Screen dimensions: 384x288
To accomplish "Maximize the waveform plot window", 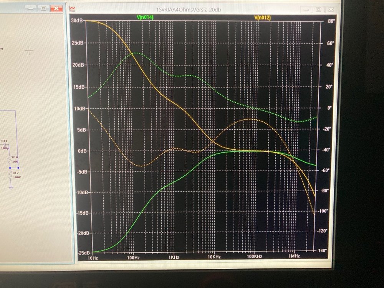I will point(319,9).
